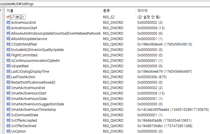
Task: Click REG_QWORD type in SvOfferDeclined row
Action: point(113,126)
